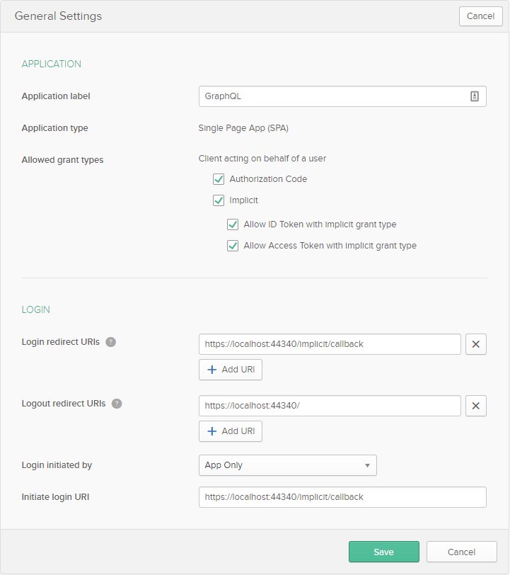This screenshot has height=575, width=510.
Task: Uncheck Allow Access Token with implicit grant
Action: tap(233, 246)
